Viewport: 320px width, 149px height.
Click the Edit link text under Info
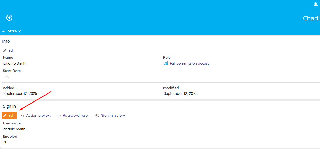click(x=12, y=50)
